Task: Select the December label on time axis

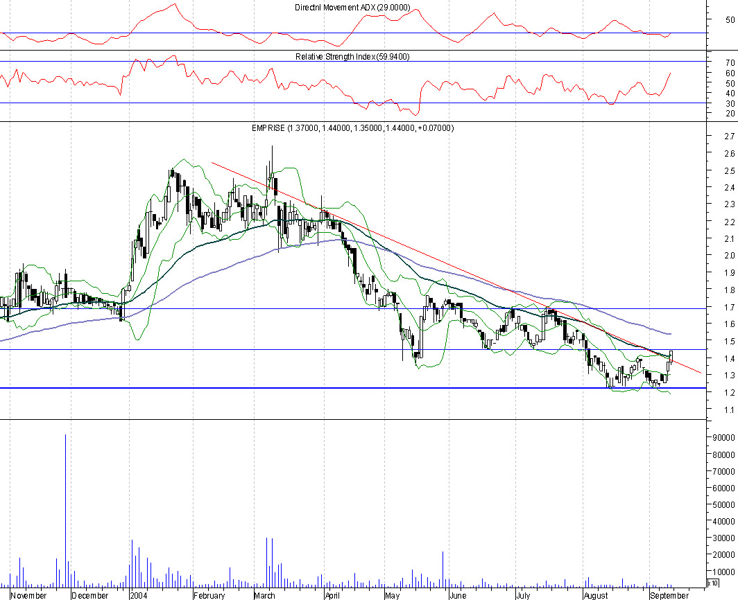Action: [89, 595]
